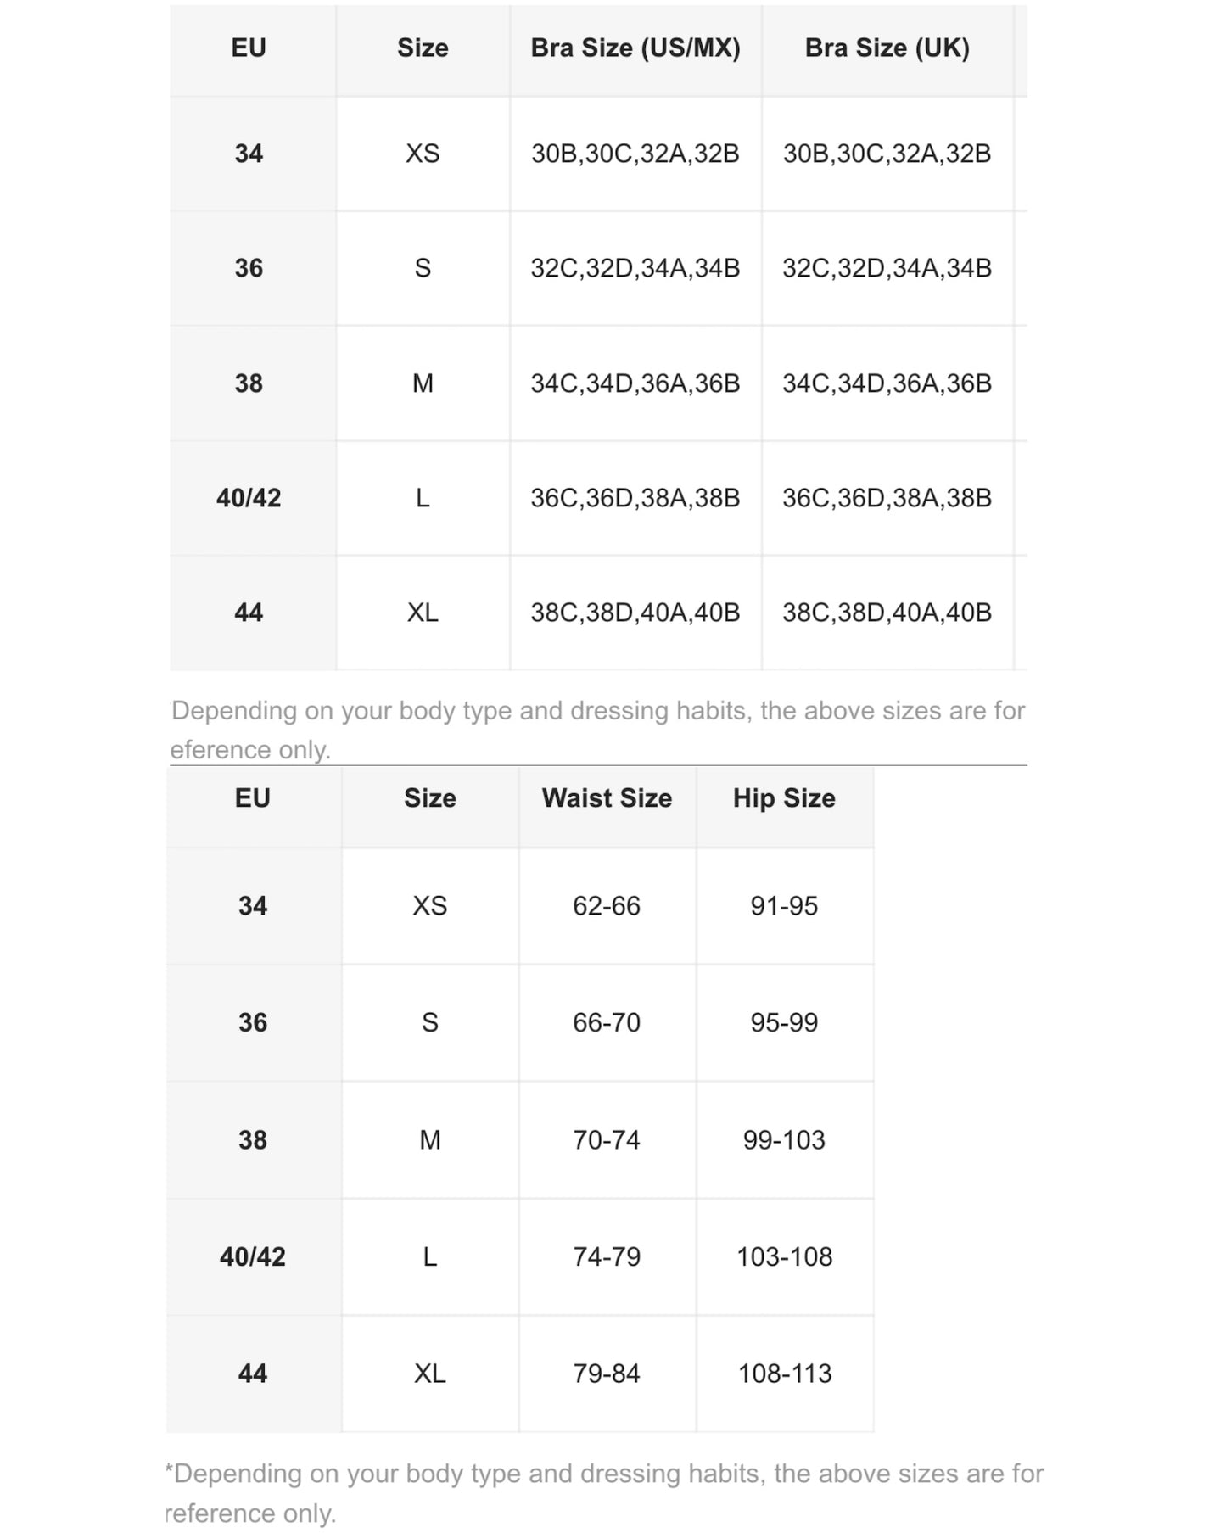This screenshot has width=1226, height=1533.
Task: Click the reference-only disclaimer below the bra table
Action: coord(597,730)
